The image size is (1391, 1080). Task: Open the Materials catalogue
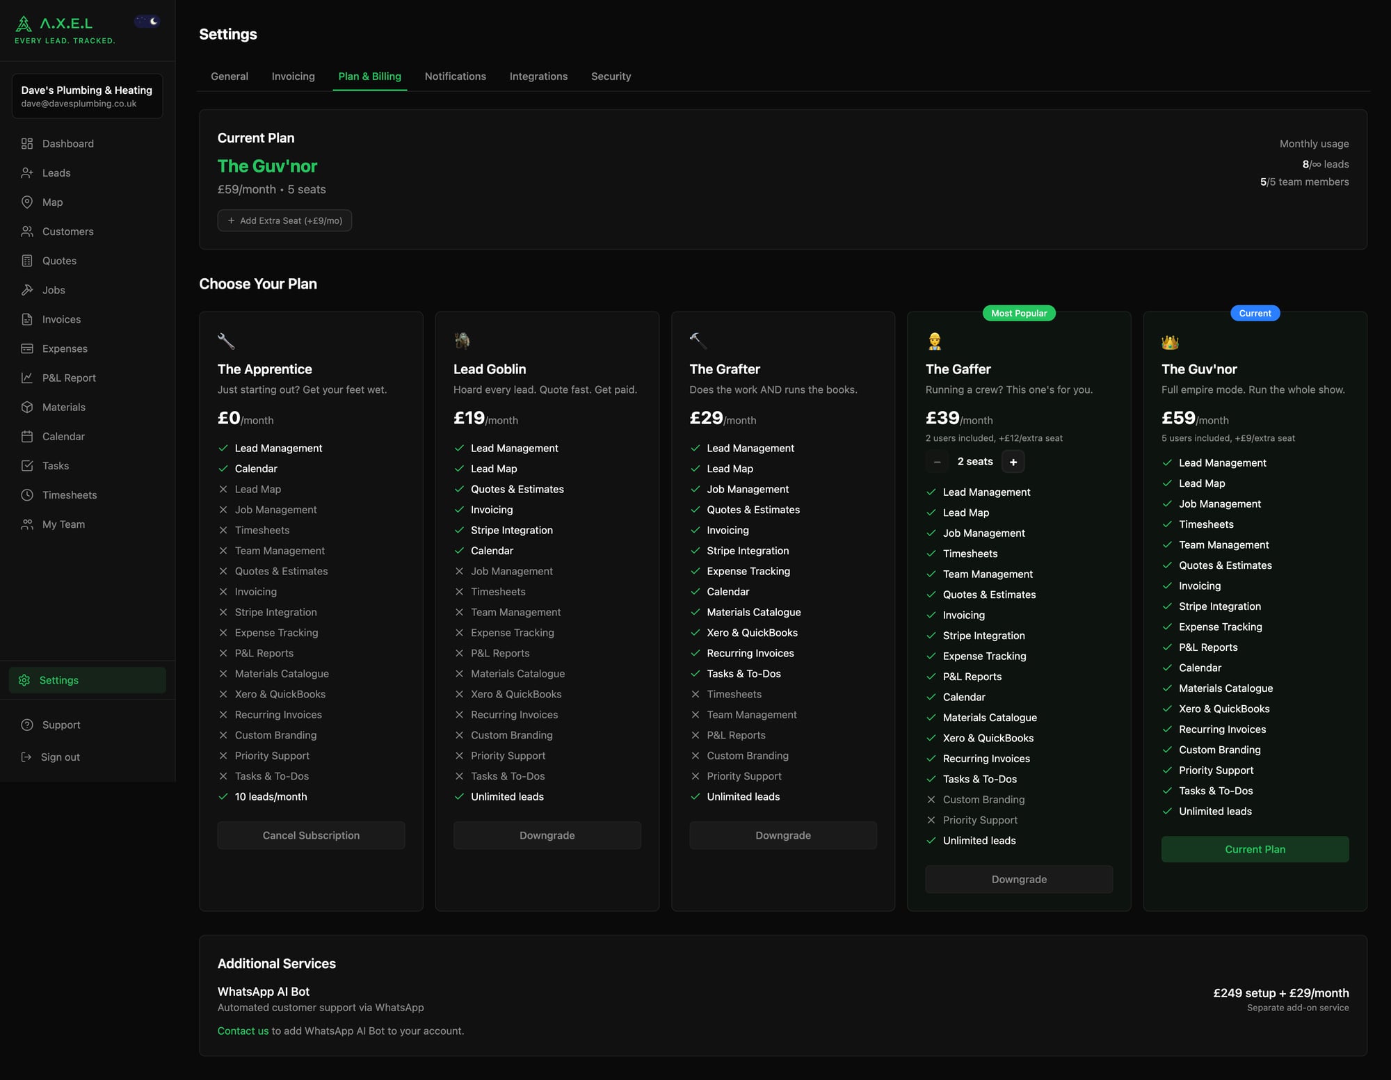pyautogui.click(x=63, y=407)
